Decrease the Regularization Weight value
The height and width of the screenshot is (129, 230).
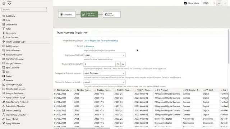118,64
